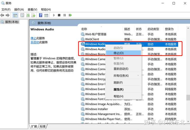The image size is (190, 130).
Task: Open the 文件(F) menu
Action: [6, 9]
